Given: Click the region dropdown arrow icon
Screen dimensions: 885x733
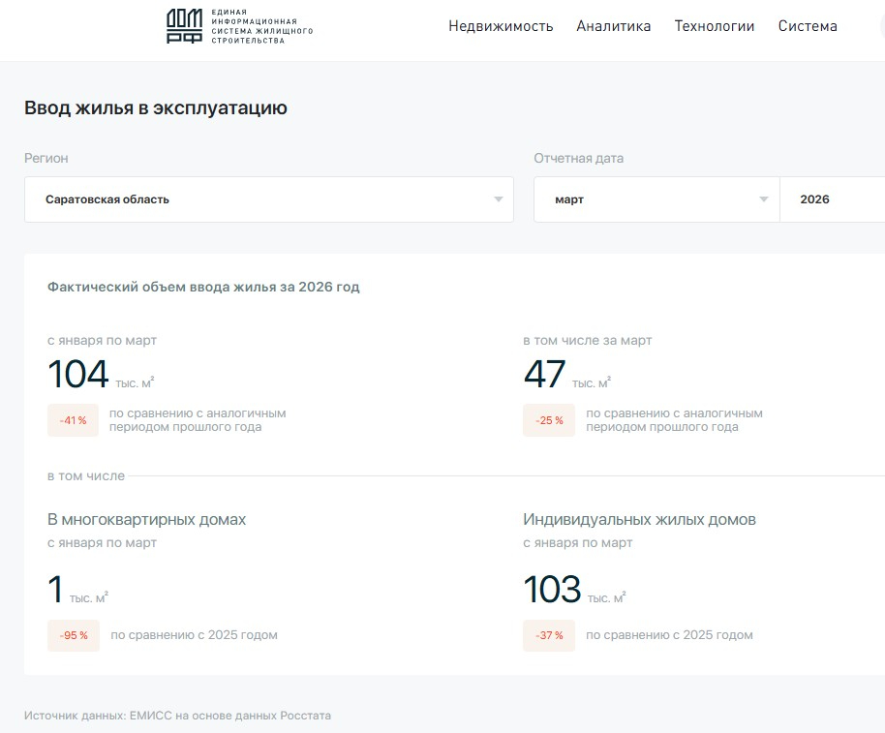Looking at the screenshot, I should coord(498,199).
